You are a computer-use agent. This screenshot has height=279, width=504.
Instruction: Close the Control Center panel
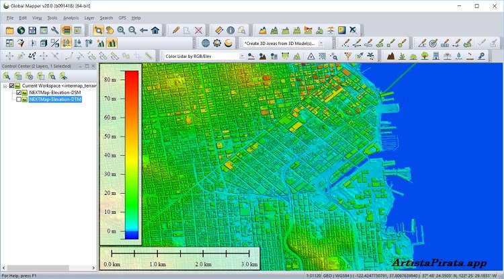(x=94, y=67)
